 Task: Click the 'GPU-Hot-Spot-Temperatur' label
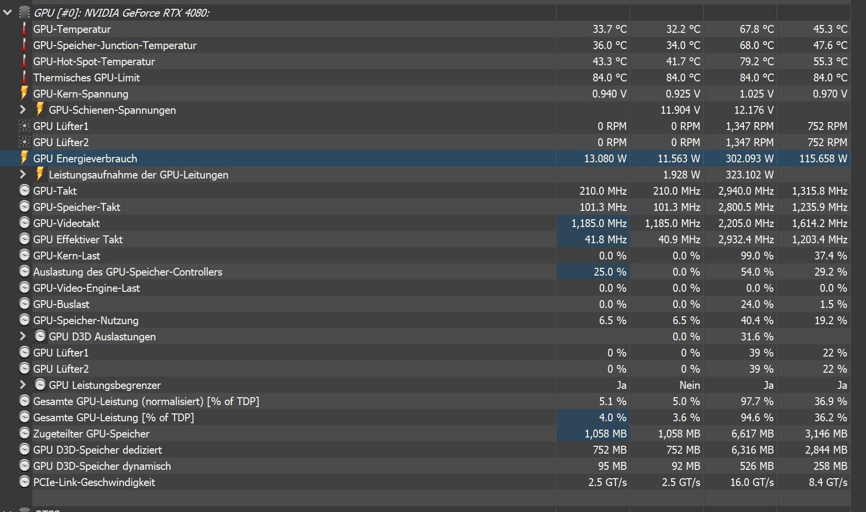(x=94, y=62)
